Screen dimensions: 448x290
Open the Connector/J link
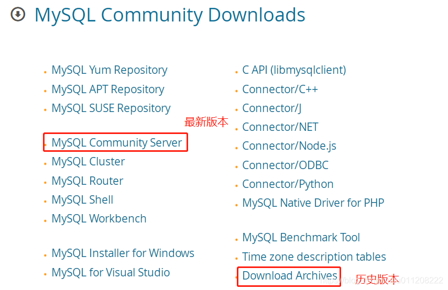[272, 108]
